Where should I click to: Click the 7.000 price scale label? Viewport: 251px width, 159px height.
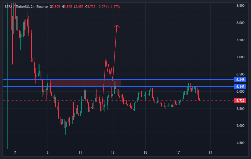pyautogui.click(x=241, y=57)
